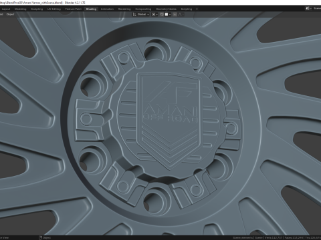Open the Modeling workspace tab
Viewport: 321px width, 240px height.
click(x=21, y=9)
